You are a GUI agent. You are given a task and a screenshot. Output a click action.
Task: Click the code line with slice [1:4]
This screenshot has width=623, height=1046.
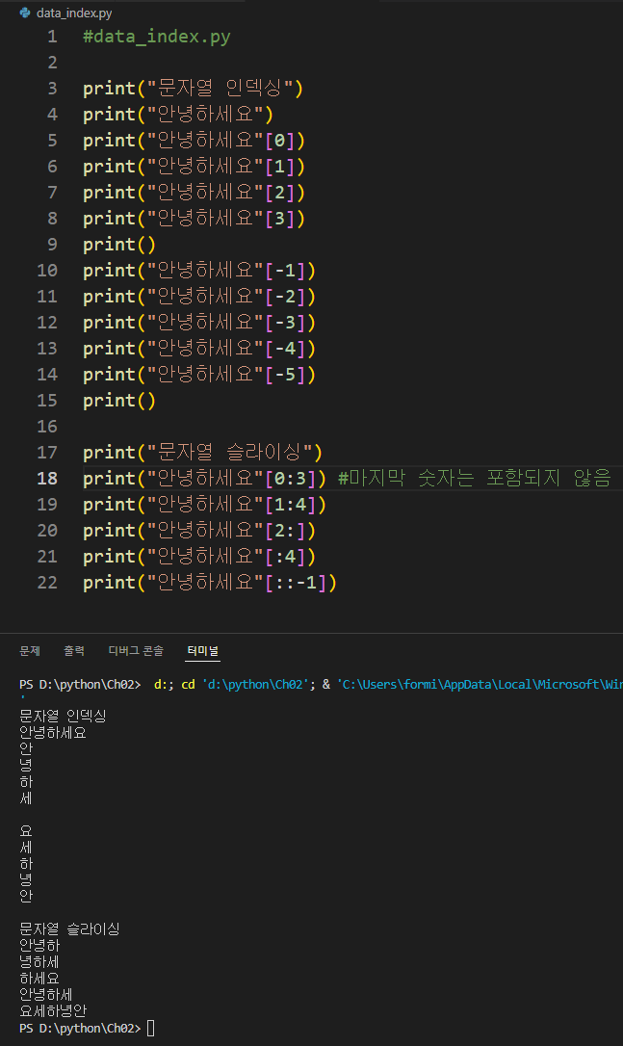[x=205, y=505]
